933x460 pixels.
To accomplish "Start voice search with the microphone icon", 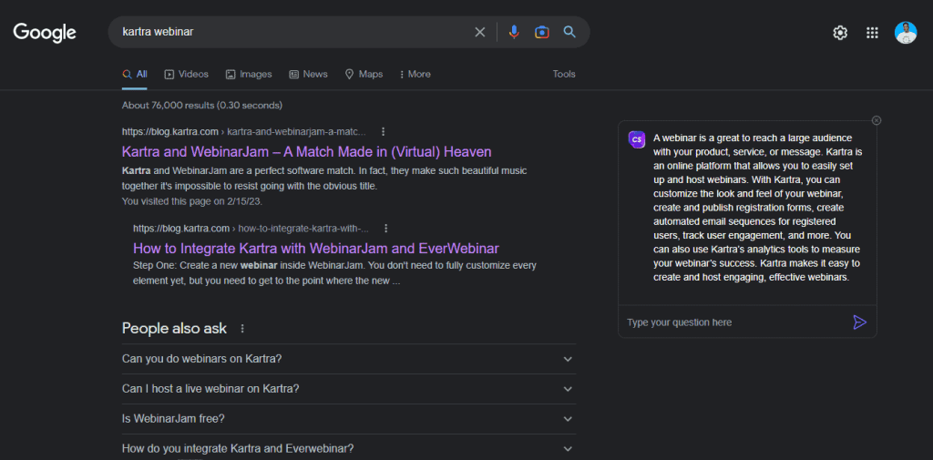I will point(514,32).
